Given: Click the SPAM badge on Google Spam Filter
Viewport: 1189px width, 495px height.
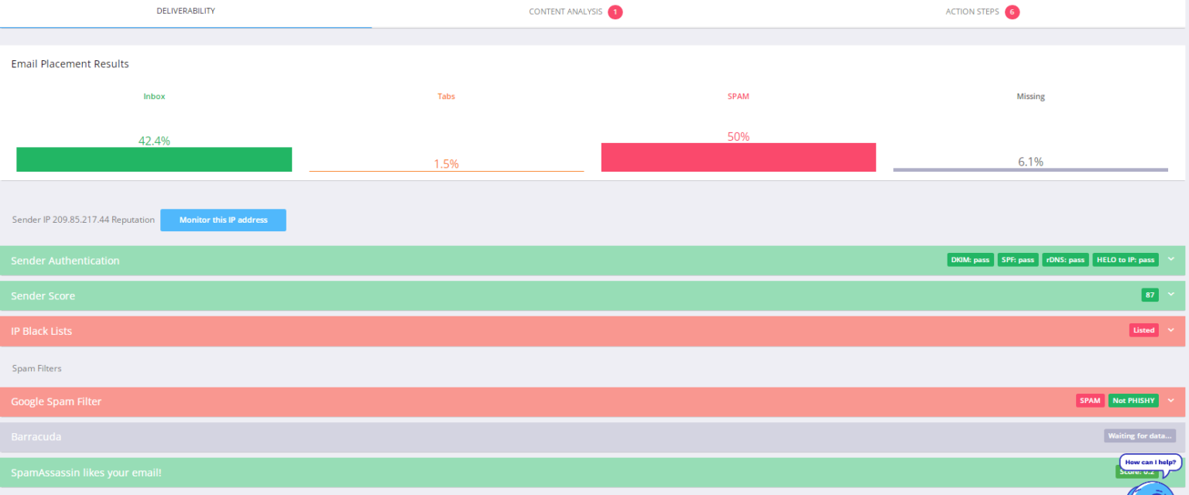Looking at the screenshot, I should click(1090, 401).
